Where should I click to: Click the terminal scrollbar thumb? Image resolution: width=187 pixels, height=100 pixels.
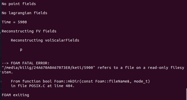[x=186, y=94]
